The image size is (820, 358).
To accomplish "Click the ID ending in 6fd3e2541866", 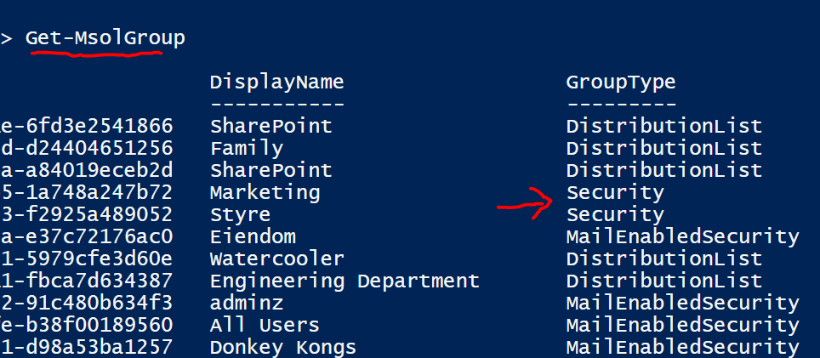I will pos(87,126).
